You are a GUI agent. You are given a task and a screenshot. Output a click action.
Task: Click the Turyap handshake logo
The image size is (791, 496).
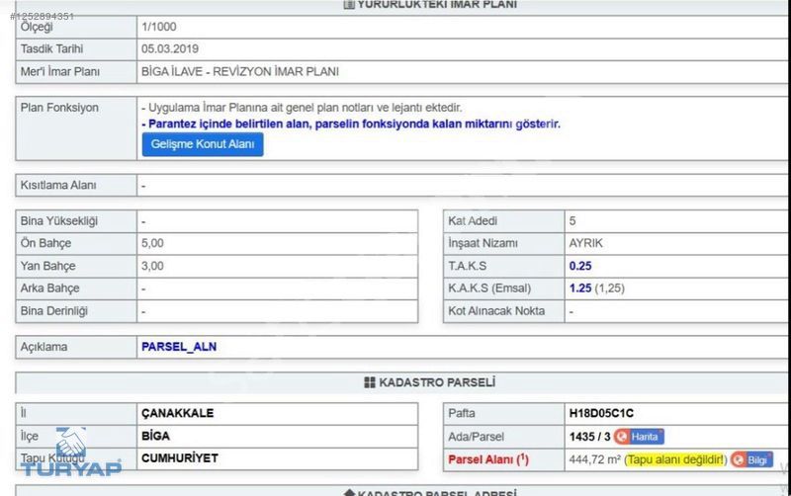coord(71,445)
